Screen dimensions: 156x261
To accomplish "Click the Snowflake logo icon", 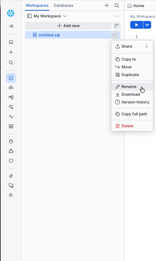I will pyautogui.click(x=11, y=13).
